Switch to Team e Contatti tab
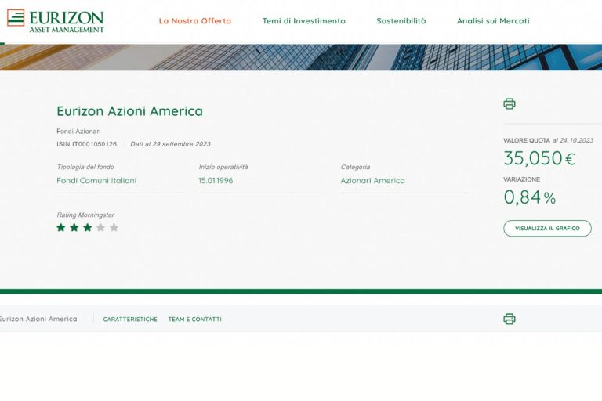 pyautogui.click(x=194, y=320)
